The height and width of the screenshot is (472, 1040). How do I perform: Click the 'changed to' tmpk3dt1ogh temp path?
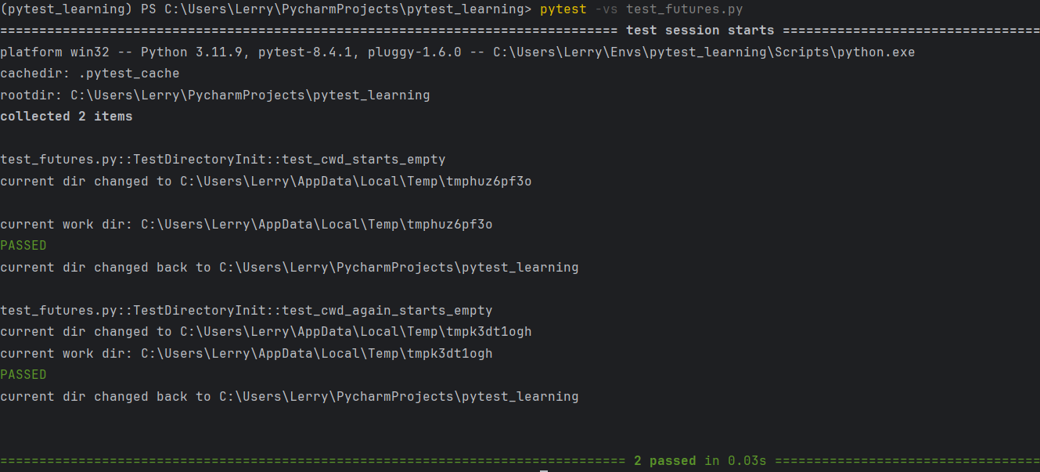coord(355,332)
